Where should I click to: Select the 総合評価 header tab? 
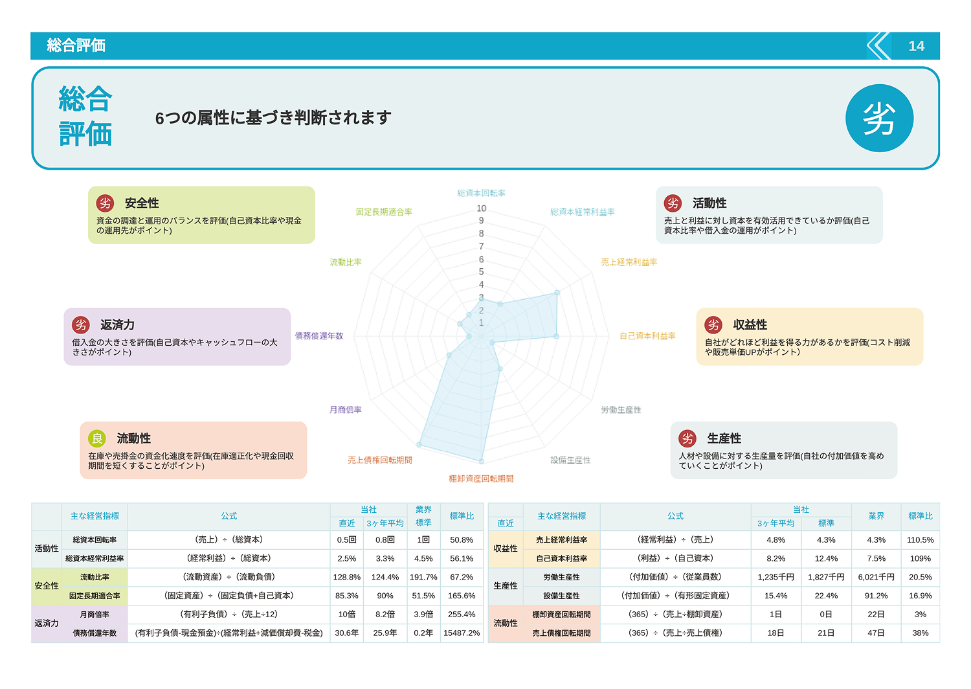point(77,45)
